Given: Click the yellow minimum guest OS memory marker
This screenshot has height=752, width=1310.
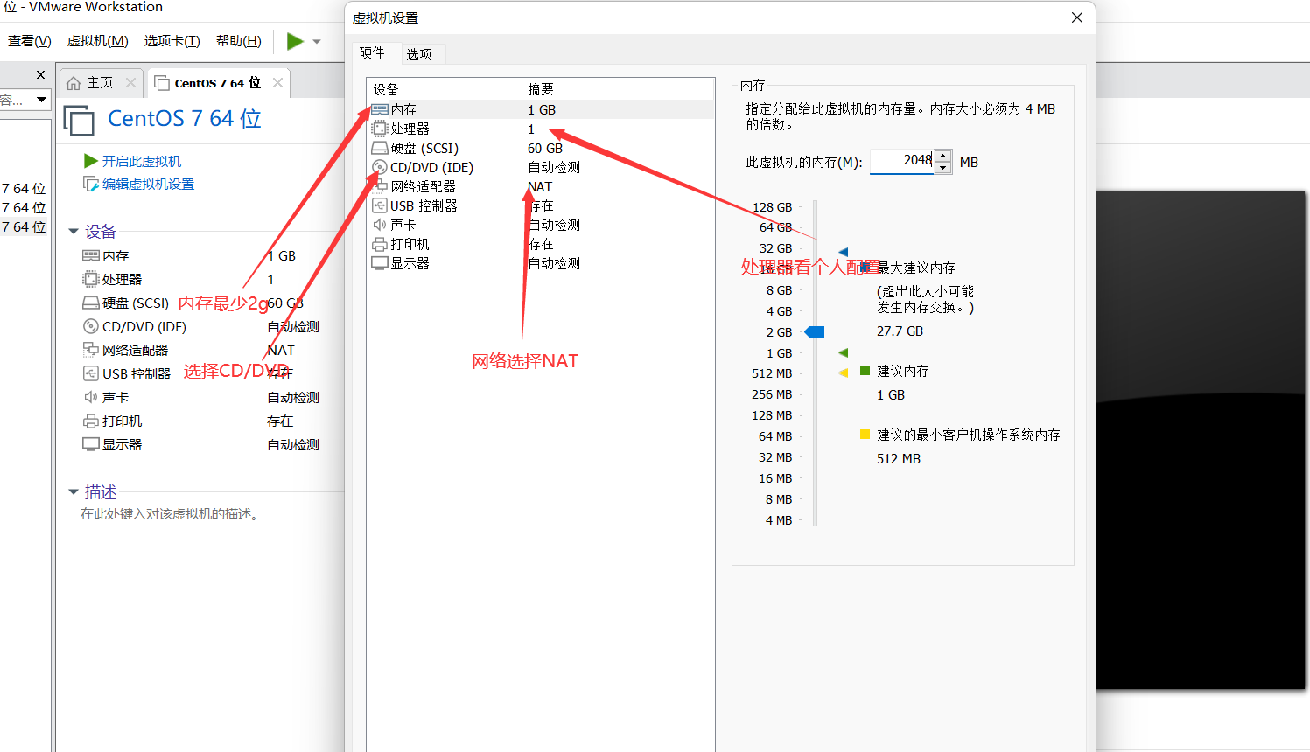Looking at the screenshot, I should click(844, 373).
